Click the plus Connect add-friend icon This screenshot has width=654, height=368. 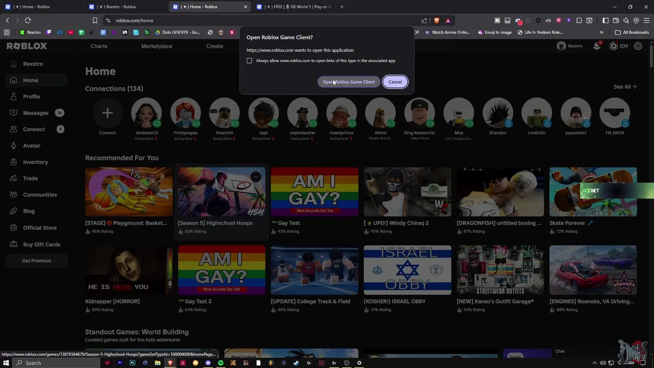tap(107, 113)
